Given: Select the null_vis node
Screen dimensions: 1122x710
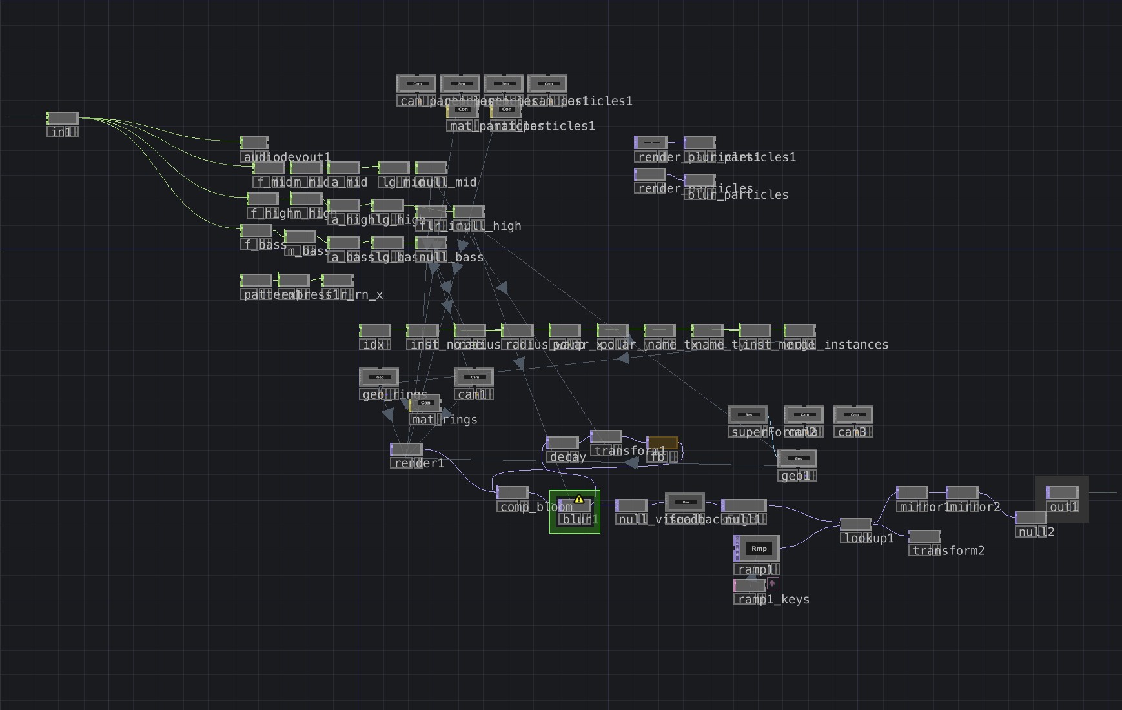Looking at the screenshot, I should point(631,505).
